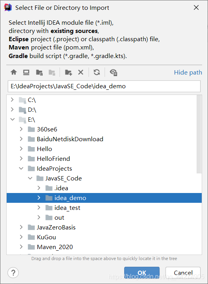Screen dimensions: 208x284
Task: Click the Cancel button
Action: (183, 273)
